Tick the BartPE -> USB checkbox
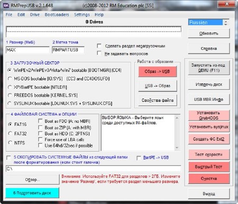Screen dimensions: 238x204 (139, 158)
